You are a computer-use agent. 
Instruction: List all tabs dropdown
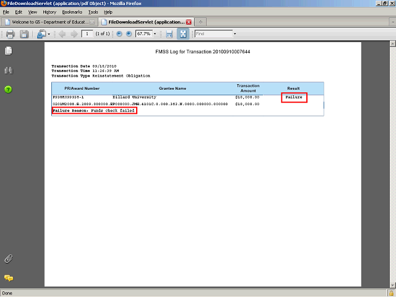tap(393, 22)
